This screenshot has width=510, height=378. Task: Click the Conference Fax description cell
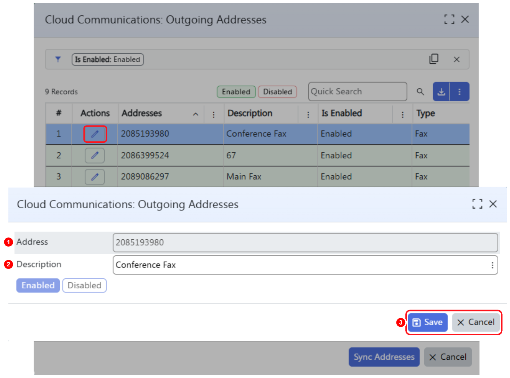click(x=270, y=134)
